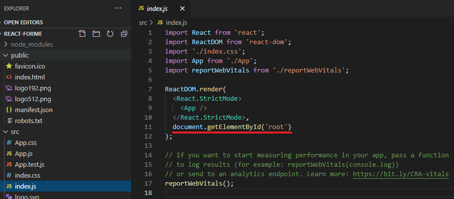This screenshot has height=199, width=454.
Task: Open the bit.ly/CRA-vitals link
Action: pyautogui.click(x=401, y=174)
